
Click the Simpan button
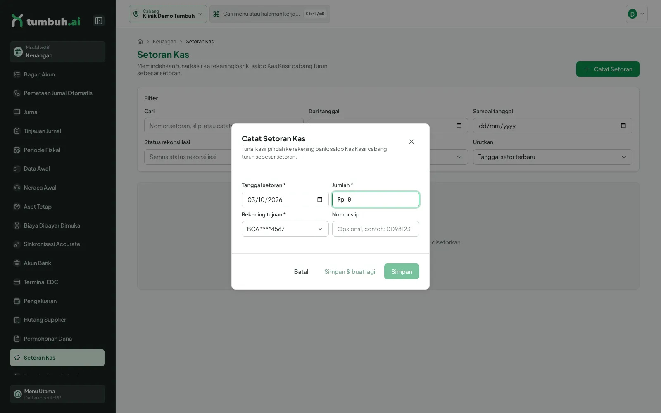click(402, 271)
